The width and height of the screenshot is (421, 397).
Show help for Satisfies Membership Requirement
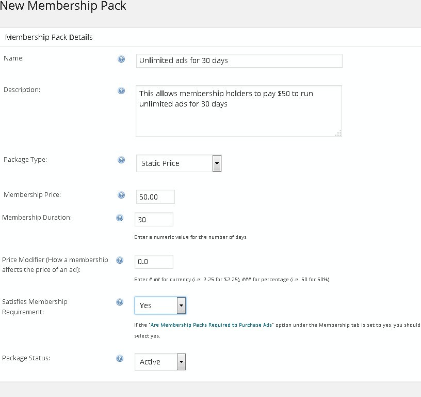tap(120, 302)
